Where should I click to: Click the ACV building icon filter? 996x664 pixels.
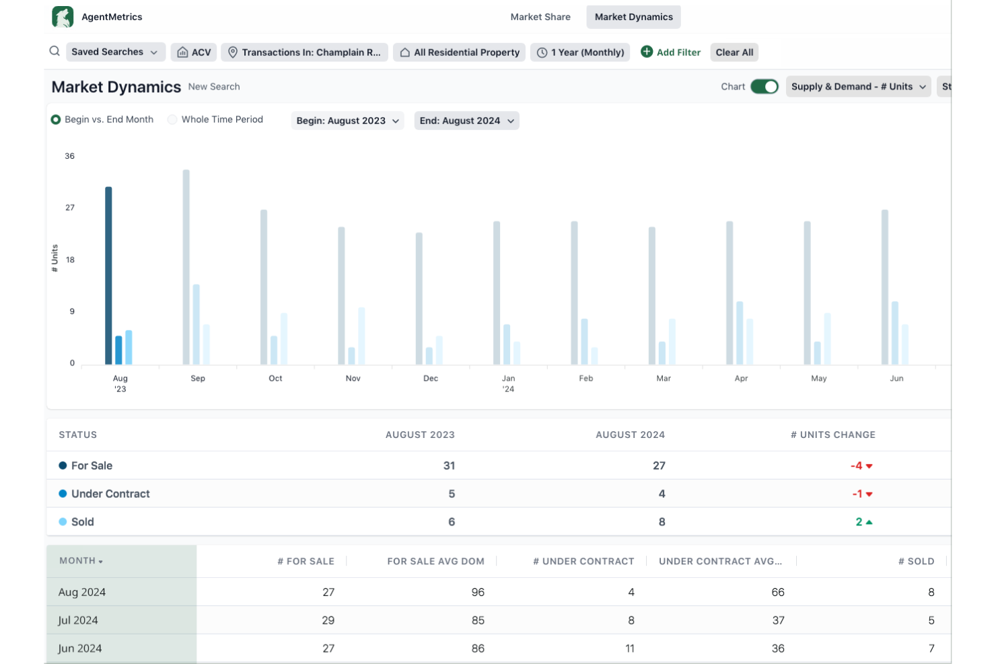click(182, 52)
